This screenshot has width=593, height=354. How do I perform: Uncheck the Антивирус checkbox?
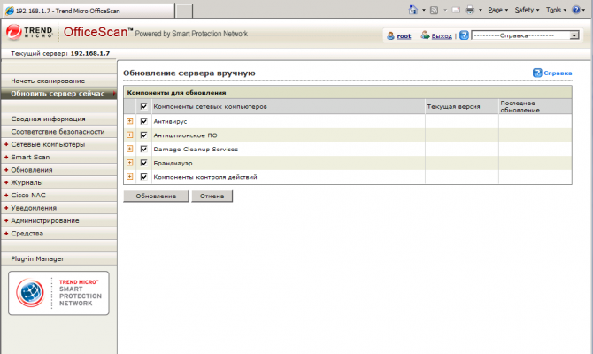tap(143, 121)
